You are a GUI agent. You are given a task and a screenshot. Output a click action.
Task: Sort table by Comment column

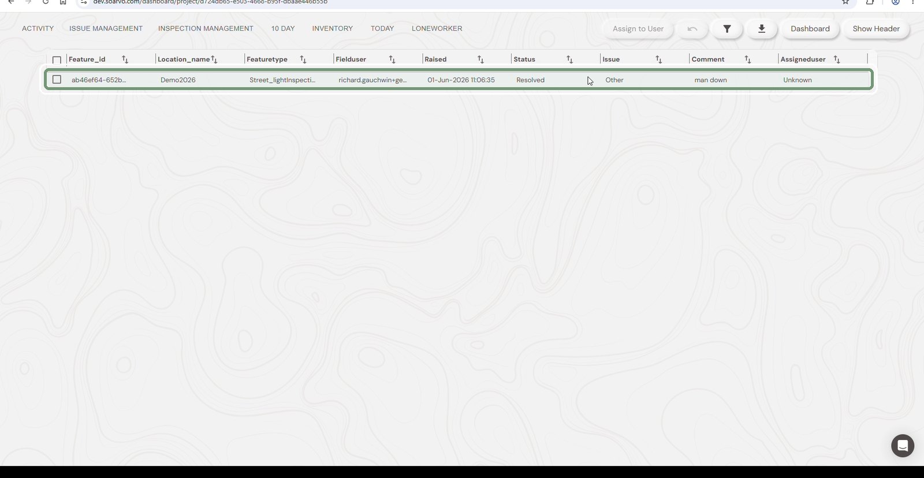point(747,59)
